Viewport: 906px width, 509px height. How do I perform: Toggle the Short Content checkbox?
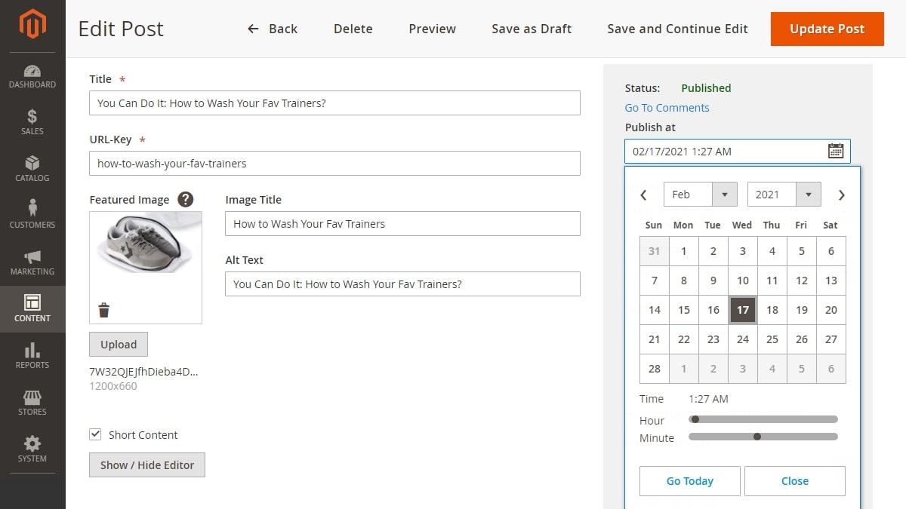click(95, 434)
